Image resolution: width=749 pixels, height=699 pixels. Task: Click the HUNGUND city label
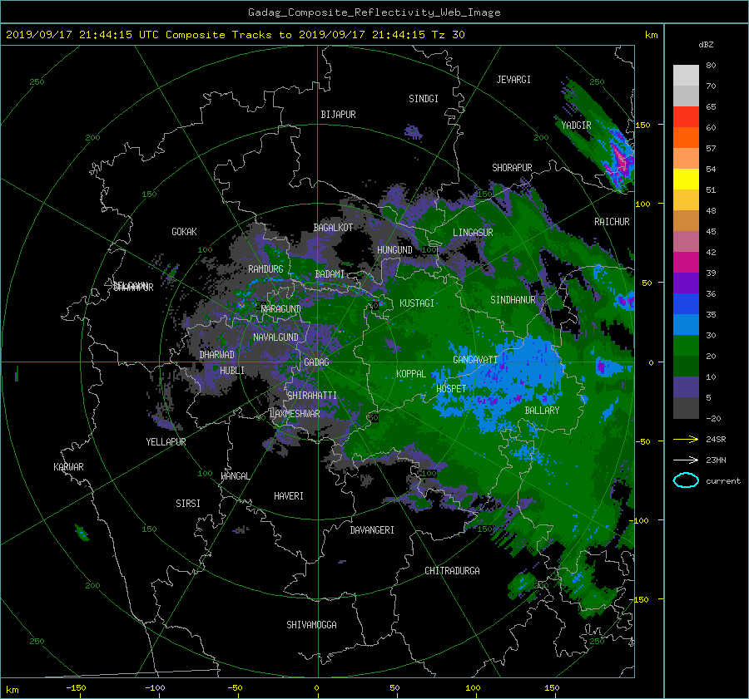394,250
